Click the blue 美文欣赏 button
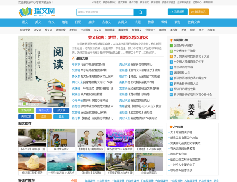Screen dimensions: 237x182 click(x=26, y=116)
